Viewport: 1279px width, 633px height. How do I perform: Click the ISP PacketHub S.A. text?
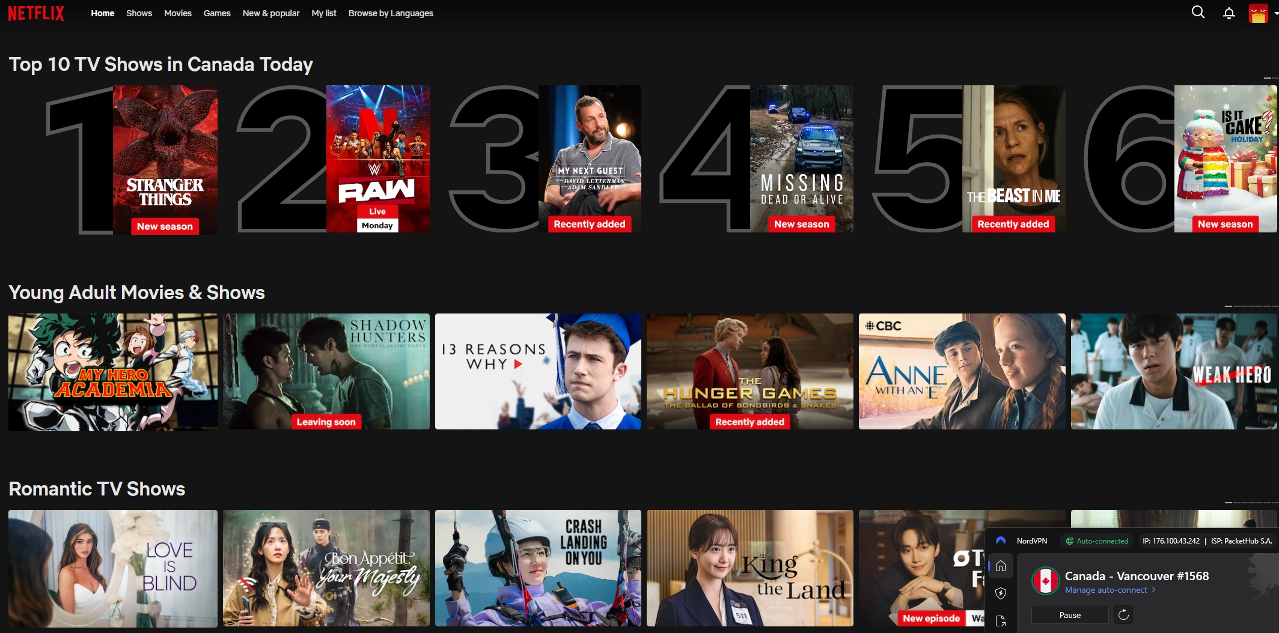click(1241, 541)
